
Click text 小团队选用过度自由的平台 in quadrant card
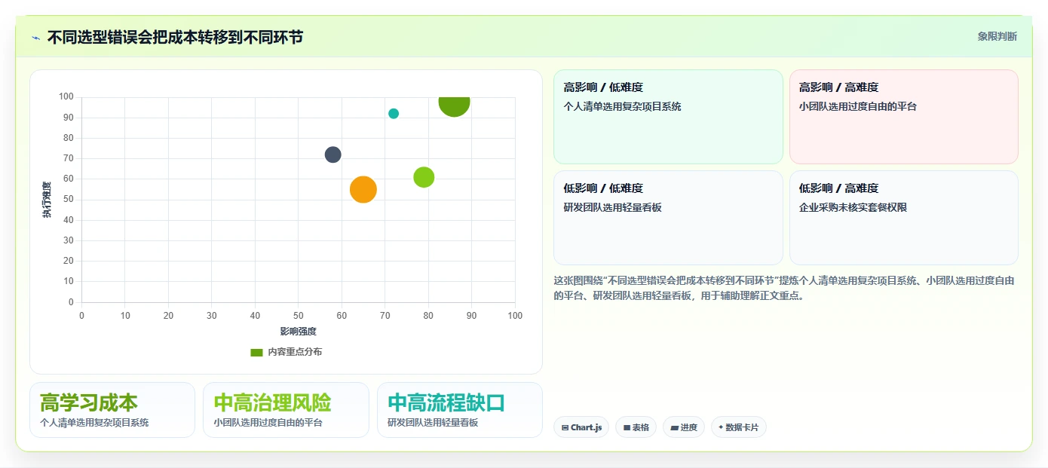[x=858, y=107]
